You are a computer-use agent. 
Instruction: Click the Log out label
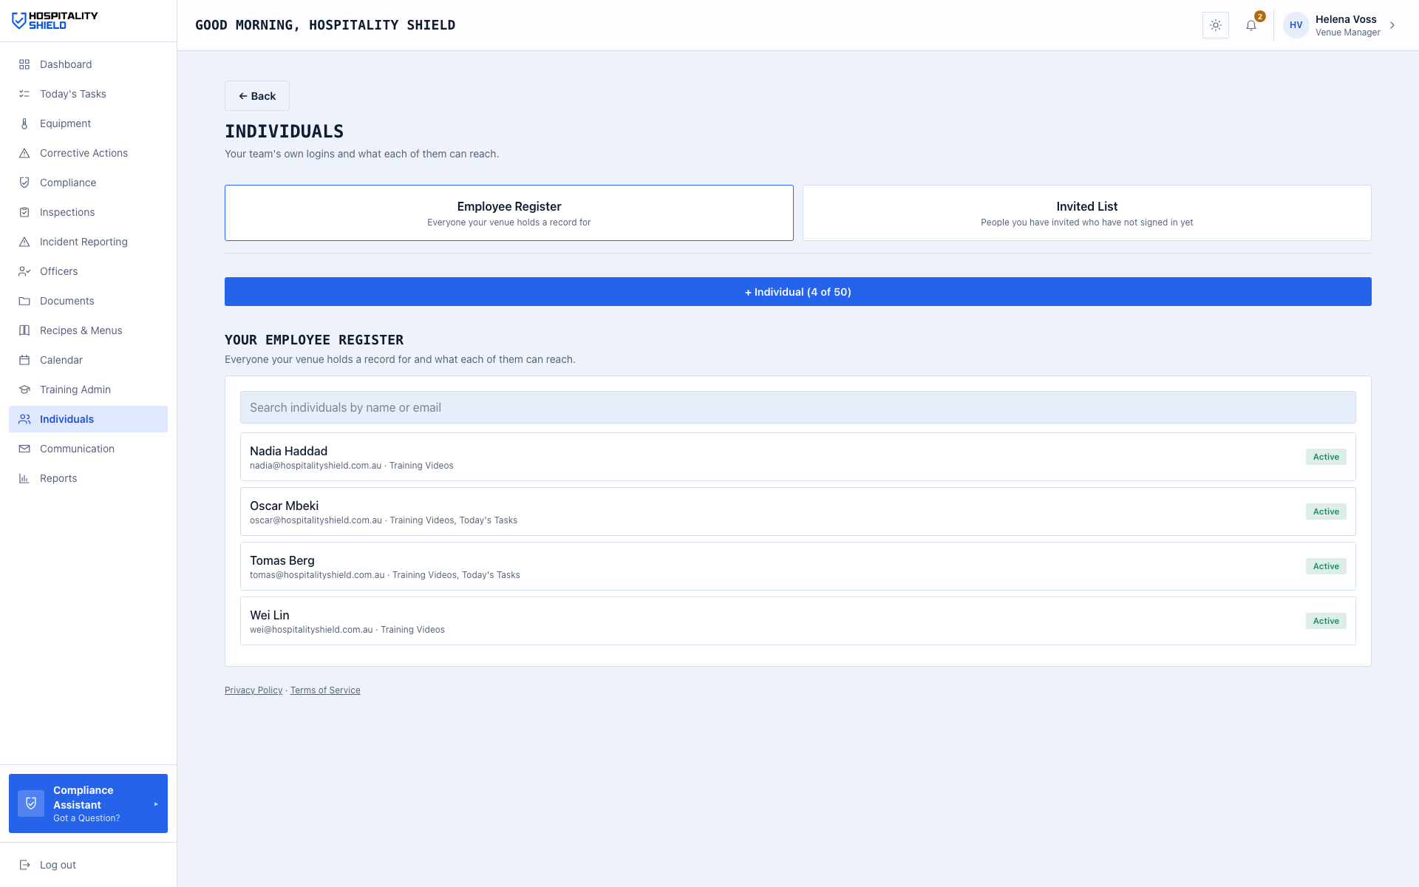point(58,865)
